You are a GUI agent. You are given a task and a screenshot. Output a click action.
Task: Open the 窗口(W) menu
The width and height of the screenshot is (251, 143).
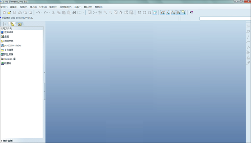tap(88, 7)
